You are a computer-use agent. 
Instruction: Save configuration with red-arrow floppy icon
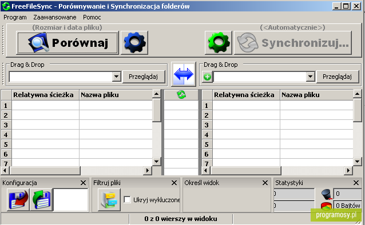[18, 200]
